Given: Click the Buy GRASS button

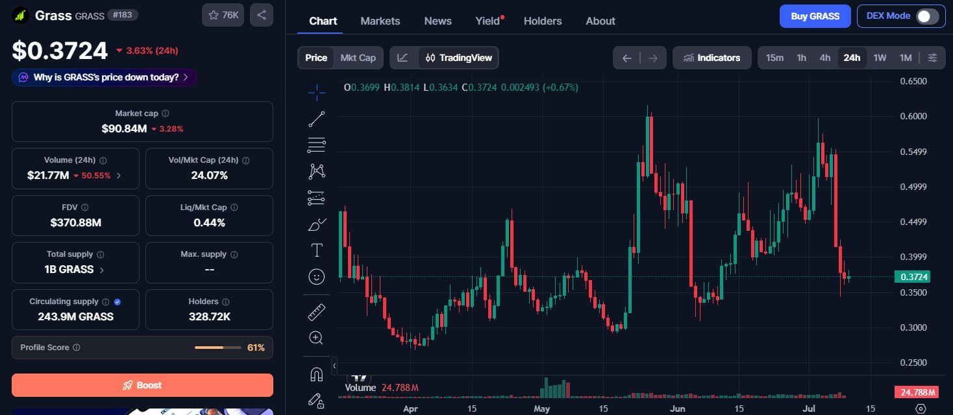Looking at the screenshot, I should tap(815, 16).
